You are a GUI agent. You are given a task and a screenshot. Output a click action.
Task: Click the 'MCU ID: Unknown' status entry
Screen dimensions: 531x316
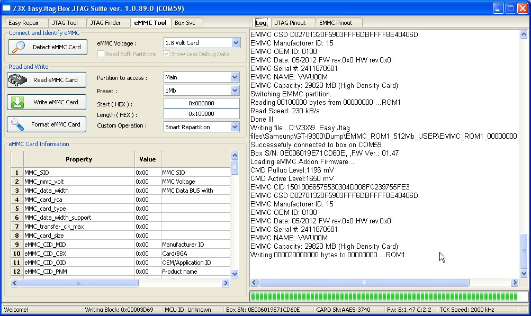point(187,310)
